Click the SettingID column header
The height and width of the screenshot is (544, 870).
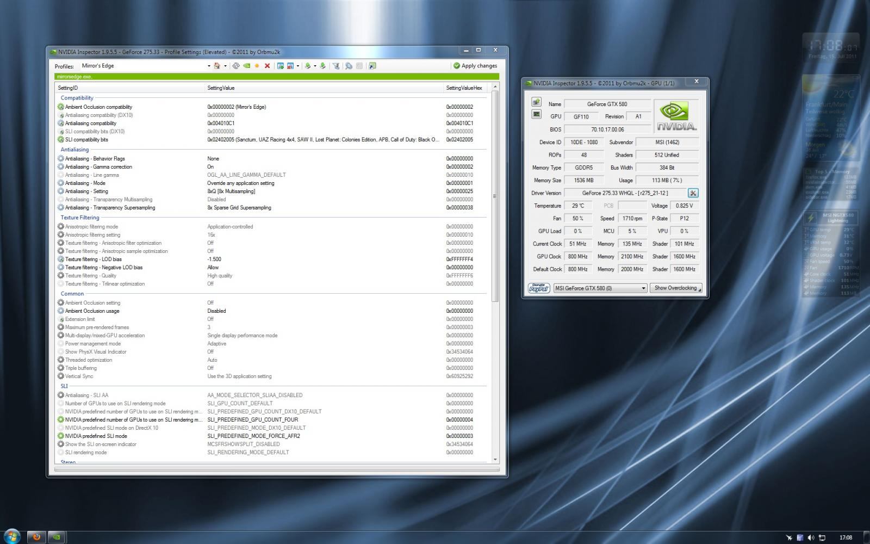tap(130, 88)
